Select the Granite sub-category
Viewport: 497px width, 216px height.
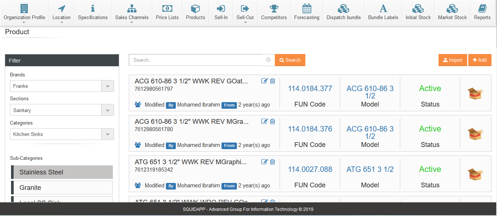point(62,188)
